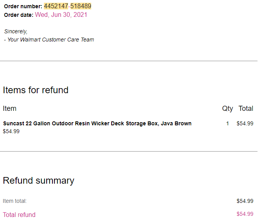Click the pink $54.99 total refund amount
This screenshot has height=224, width=258.
click(245, 214)
